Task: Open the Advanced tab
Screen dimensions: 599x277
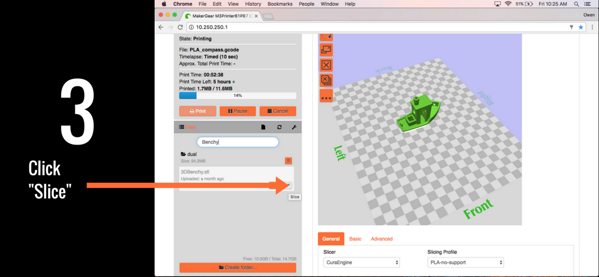Action: (x=382, y=239)
